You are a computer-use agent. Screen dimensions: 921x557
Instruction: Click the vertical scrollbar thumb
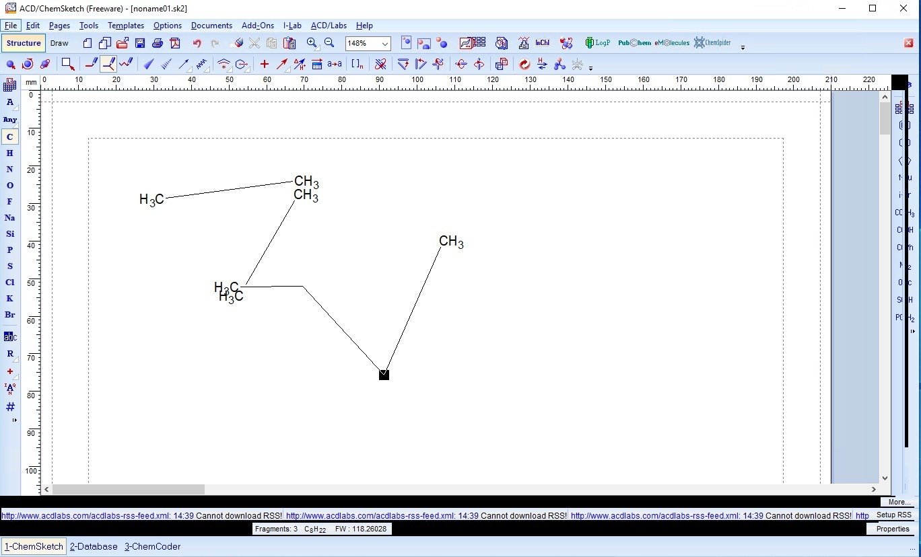point(885,118)
